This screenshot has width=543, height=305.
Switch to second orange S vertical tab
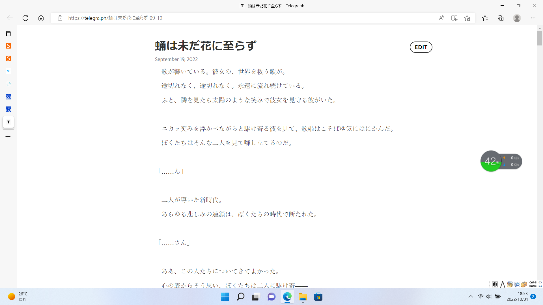8,58
